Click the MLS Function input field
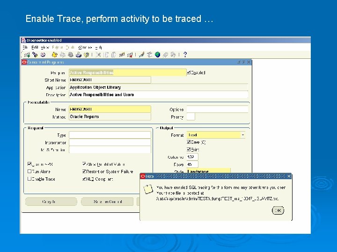This screenshot has height=252, width=337. (x=110, y=150)
